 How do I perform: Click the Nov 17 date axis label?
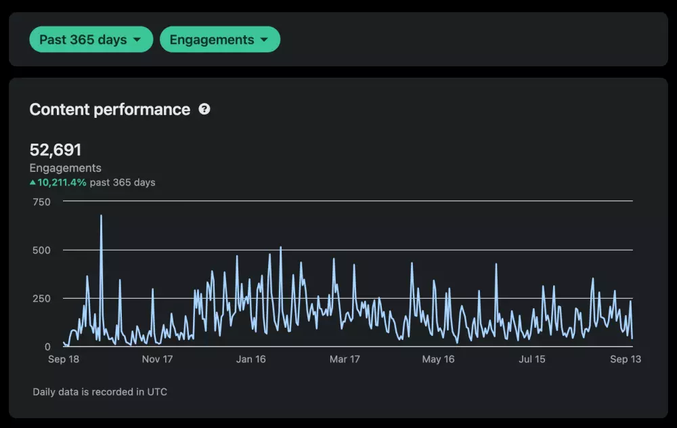tap(157, 359)
